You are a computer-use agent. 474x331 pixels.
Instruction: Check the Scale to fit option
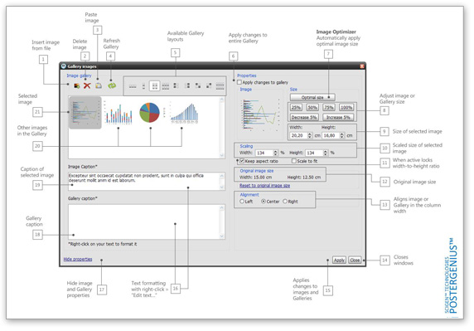tap(294, 161)
